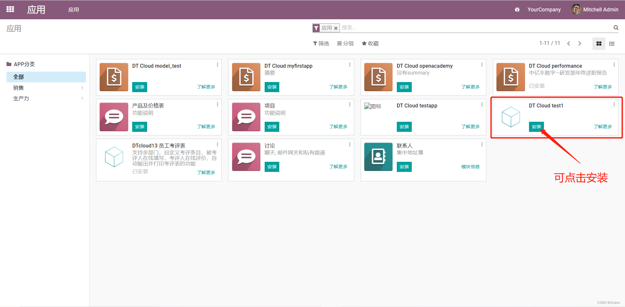Click inside the search input field
The image size is (625, 307).
tap(391, 28)
